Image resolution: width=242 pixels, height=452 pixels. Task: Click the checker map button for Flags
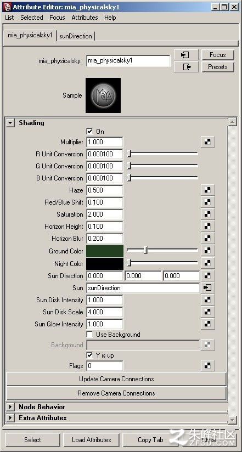207,366
